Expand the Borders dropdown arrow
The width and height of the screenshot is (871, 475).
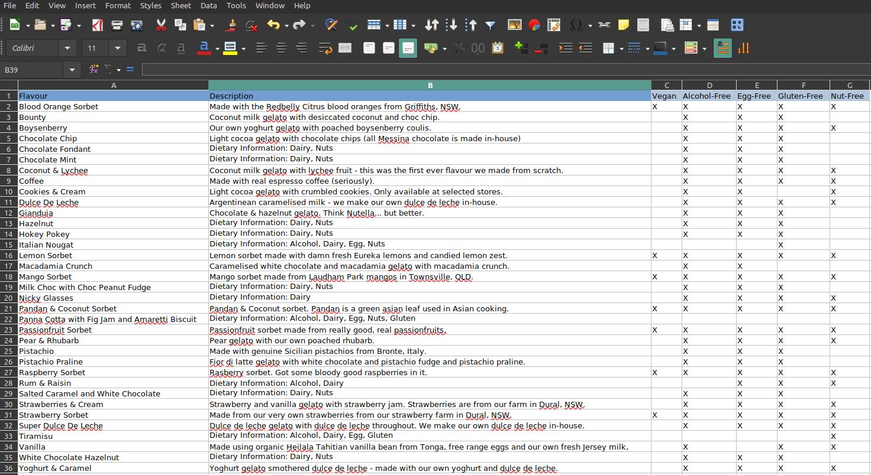(621, 48)
